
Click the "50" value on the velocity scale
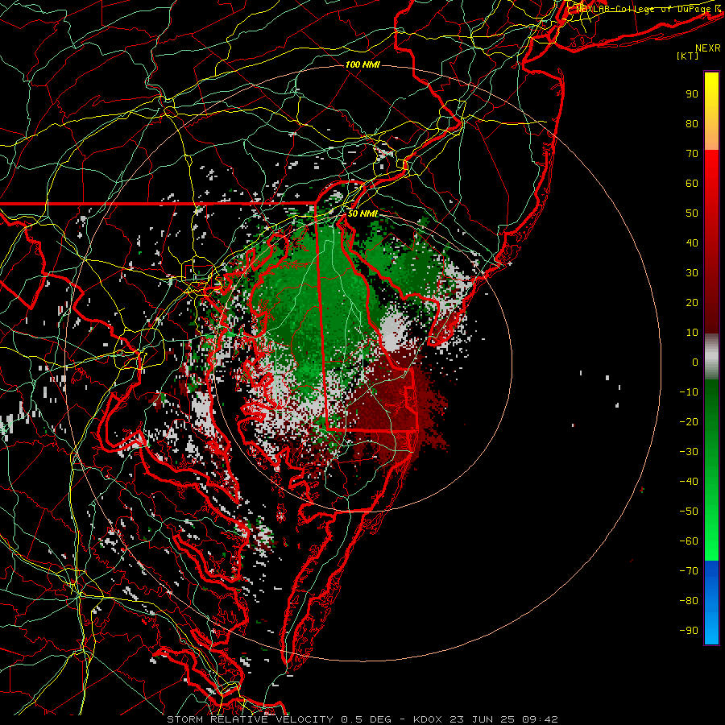(x=692, y=213)
